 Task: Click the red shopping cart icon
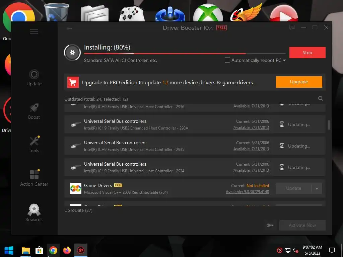[73, 82]
